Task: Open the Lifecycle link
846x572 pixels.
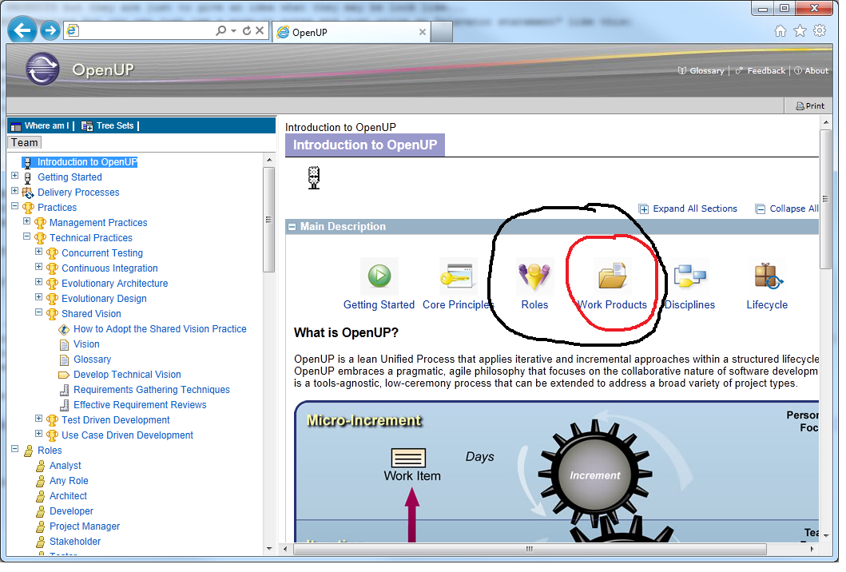Action: (x=767, y=305)
